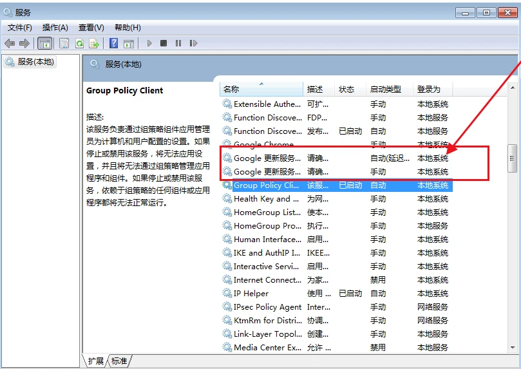Click the Start Service play icon
The width and height of the screenshot is (521, 369).
tap(149, 43)
